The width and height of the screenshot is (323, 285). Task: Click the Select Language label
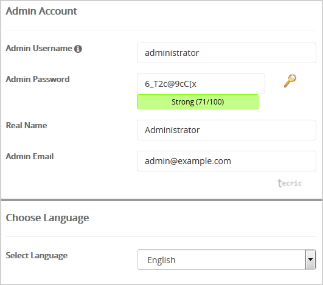point(36,256)
